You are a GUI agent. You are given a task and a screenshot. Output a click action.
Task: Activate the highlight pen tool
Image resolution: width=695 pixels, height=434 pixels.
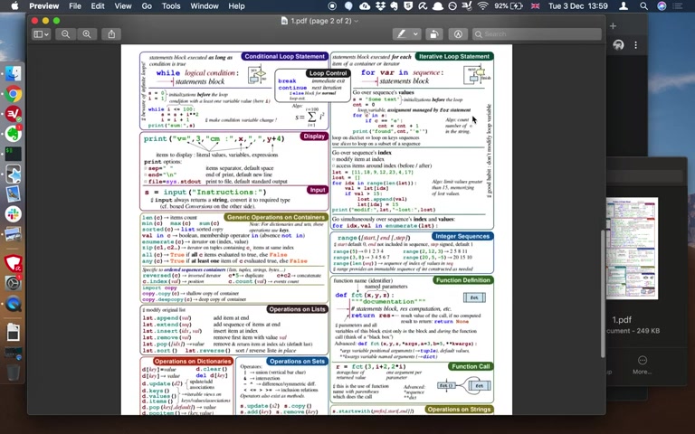coord(402,34)
